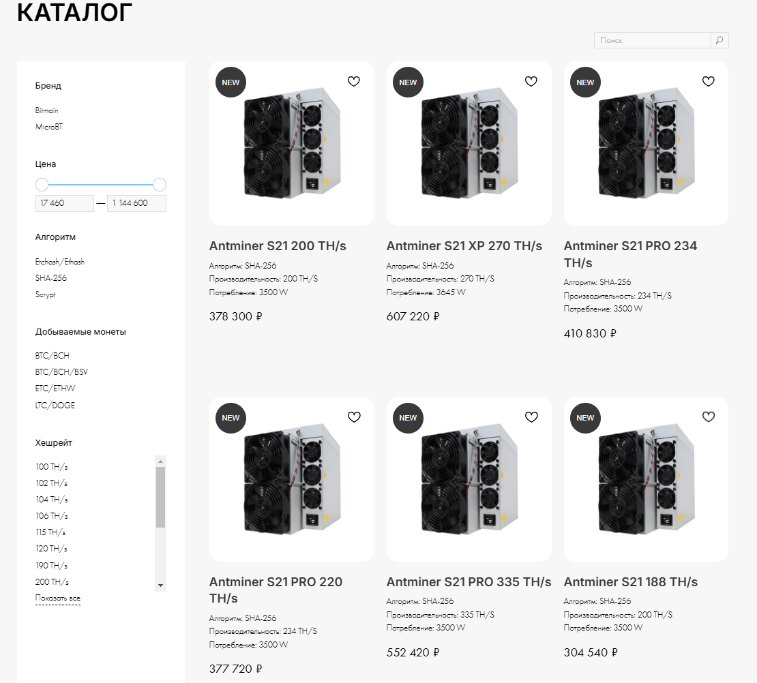This screenshot has height=683, width=757.
Task: Like the Antminer S21 PRO 220 TH/s card
Action: (354, 416)
